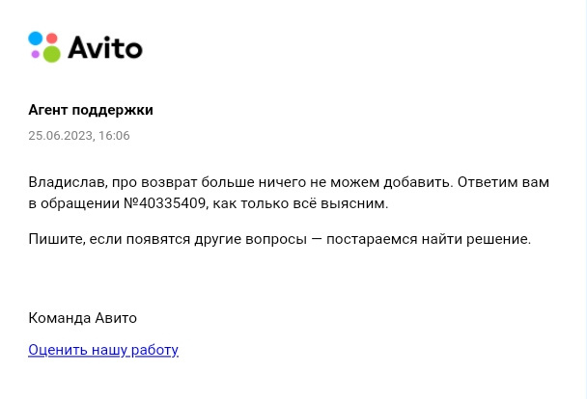Click the Avito wordmark text
This screenshot has width=587, height=399.
coord(105,47)
